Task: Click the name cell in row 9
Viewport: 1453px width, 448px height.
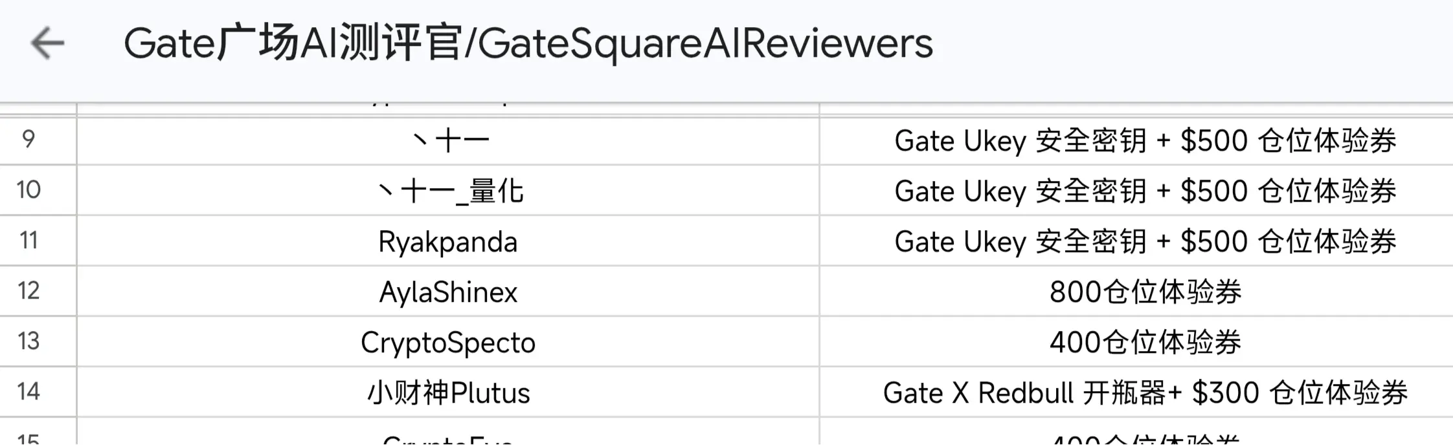Action: click(448, 140)
